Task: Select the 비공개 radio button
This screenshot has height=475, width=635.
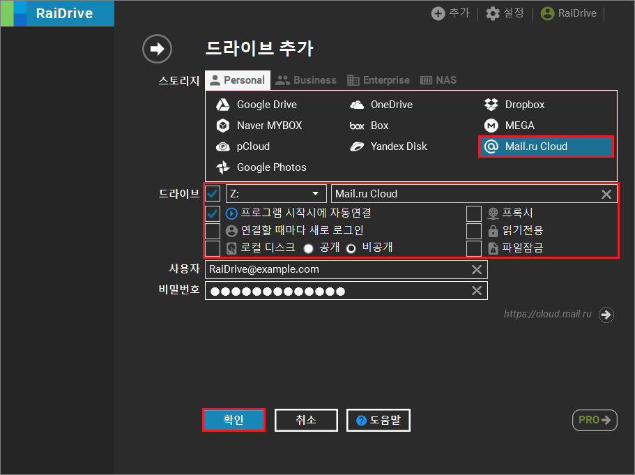Action: (351, 248)
